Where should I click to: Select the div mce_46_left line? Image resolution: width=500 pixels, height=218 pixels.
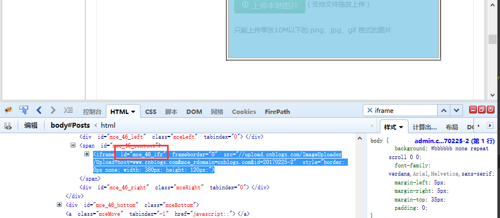[171, 137]
